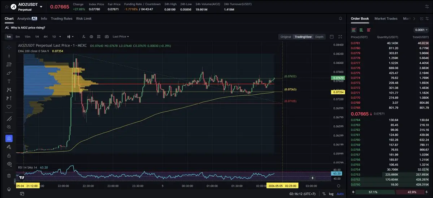Switch to the 4H timeframe

46,37
